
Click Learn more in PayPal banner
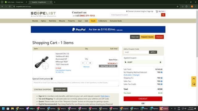pos(119,30)
